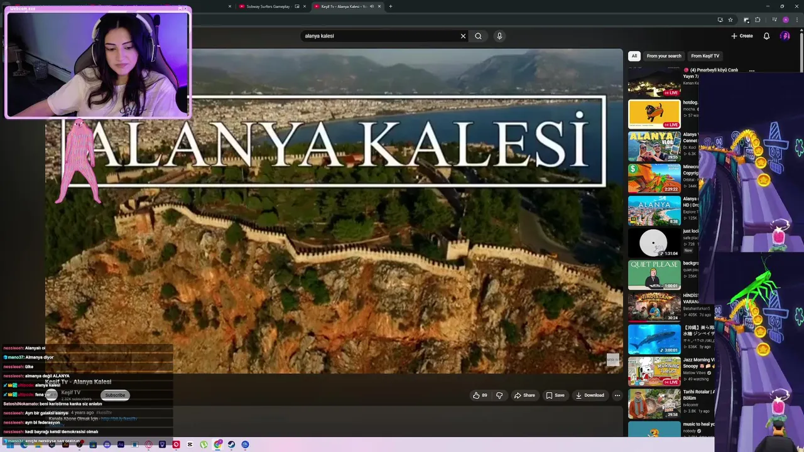Close the Keşif Tv Alanya Kalesi tab
804x452 pixels.
click(379, 6)
